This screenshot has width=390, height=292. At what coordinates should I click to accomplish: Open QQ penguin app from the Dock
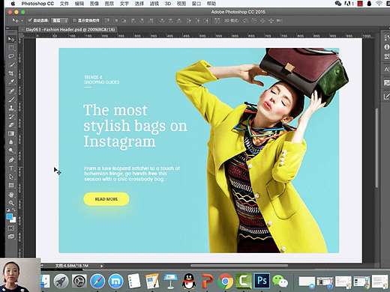coord(189,281)
